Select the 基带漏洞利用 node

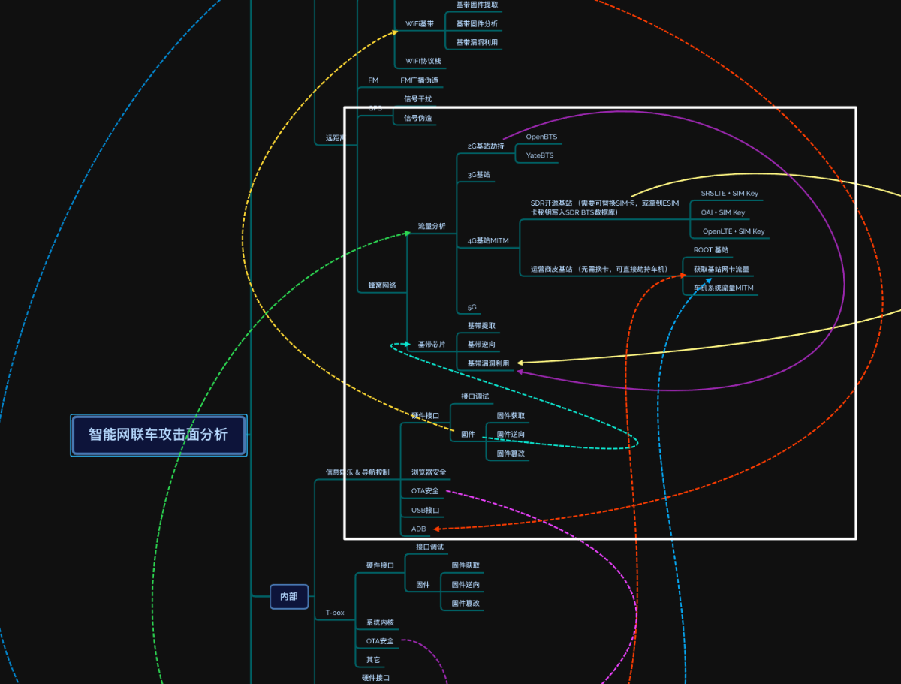click(x=488, y=363)
